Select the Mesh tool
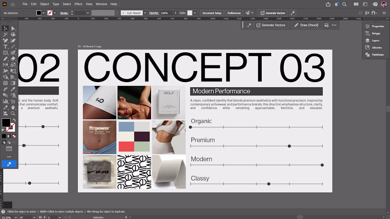This screenshot has width=390, height=219. 5,83
